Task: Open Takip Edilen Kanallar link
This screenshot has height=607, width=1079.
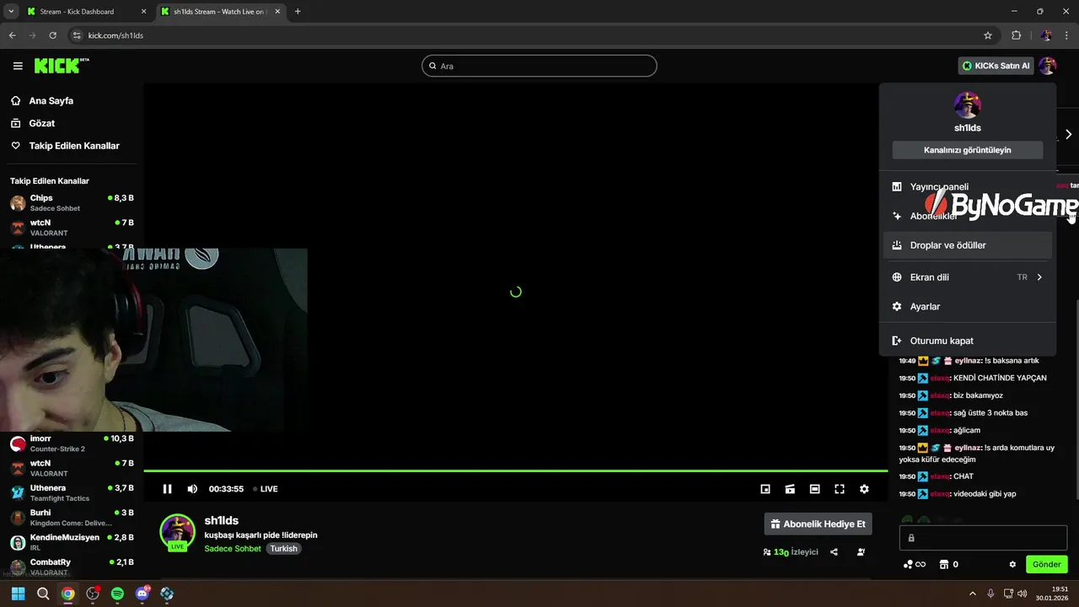Action: tap(74, 146)
